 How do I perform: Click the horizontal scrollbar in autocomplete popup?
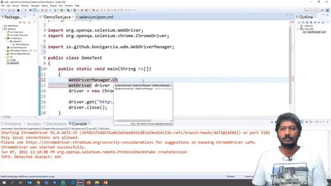point(134,121)
